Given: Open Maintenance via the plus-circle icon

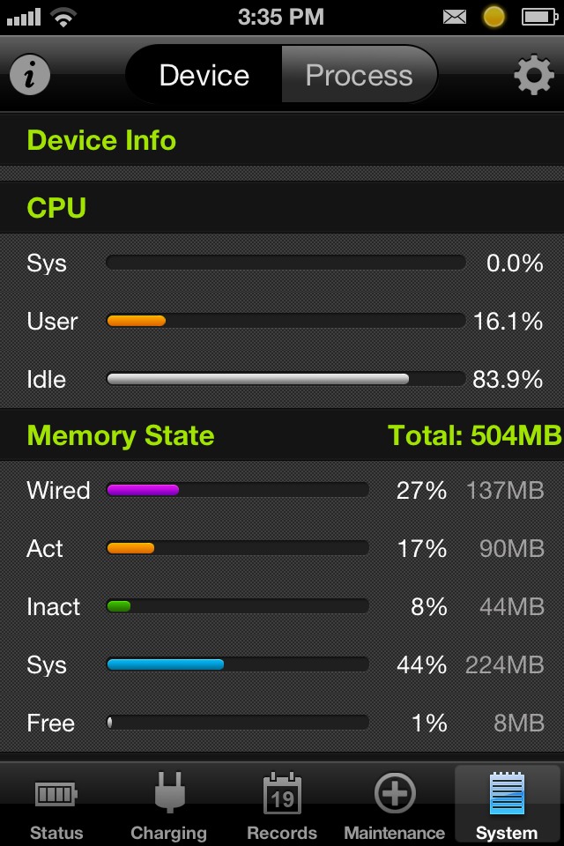Looking at the screenshot, I should pyautogui.click(x=394, y=793).
